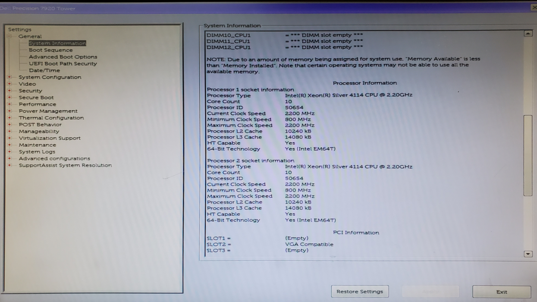This screenshot has width=537, height=302.
Task: Select SupportAssist System Resolution label
Action: tap(65, 165)
